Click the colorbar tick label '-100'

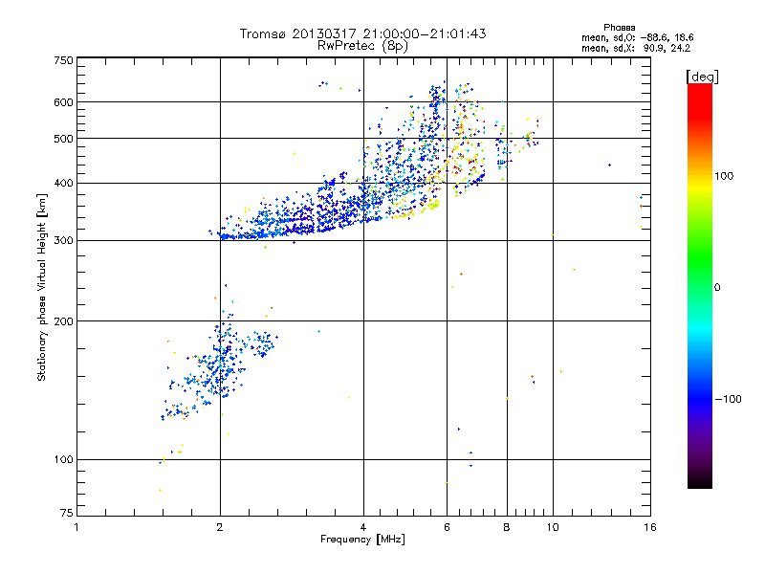click(728, 399)
